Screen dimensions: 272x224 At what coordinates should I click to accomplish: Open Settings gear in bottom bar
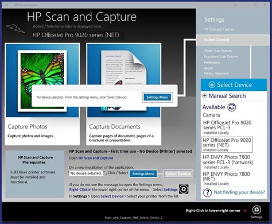[257, 210]
